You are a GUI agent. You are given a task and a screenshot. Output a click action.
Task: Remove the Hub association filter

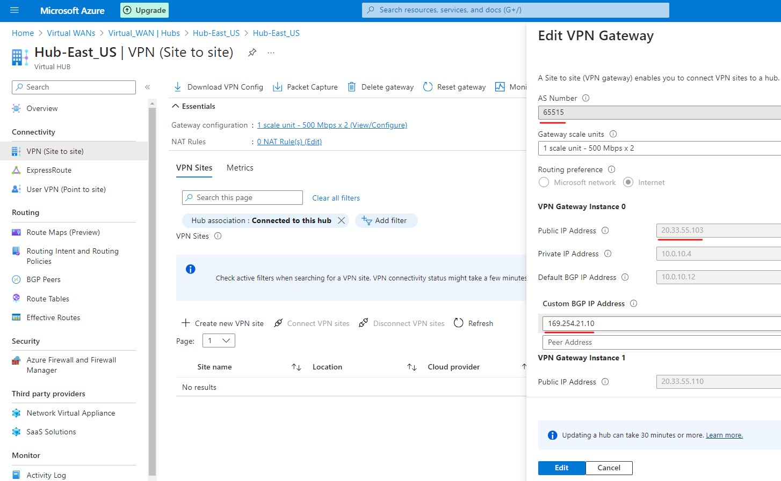341,220
